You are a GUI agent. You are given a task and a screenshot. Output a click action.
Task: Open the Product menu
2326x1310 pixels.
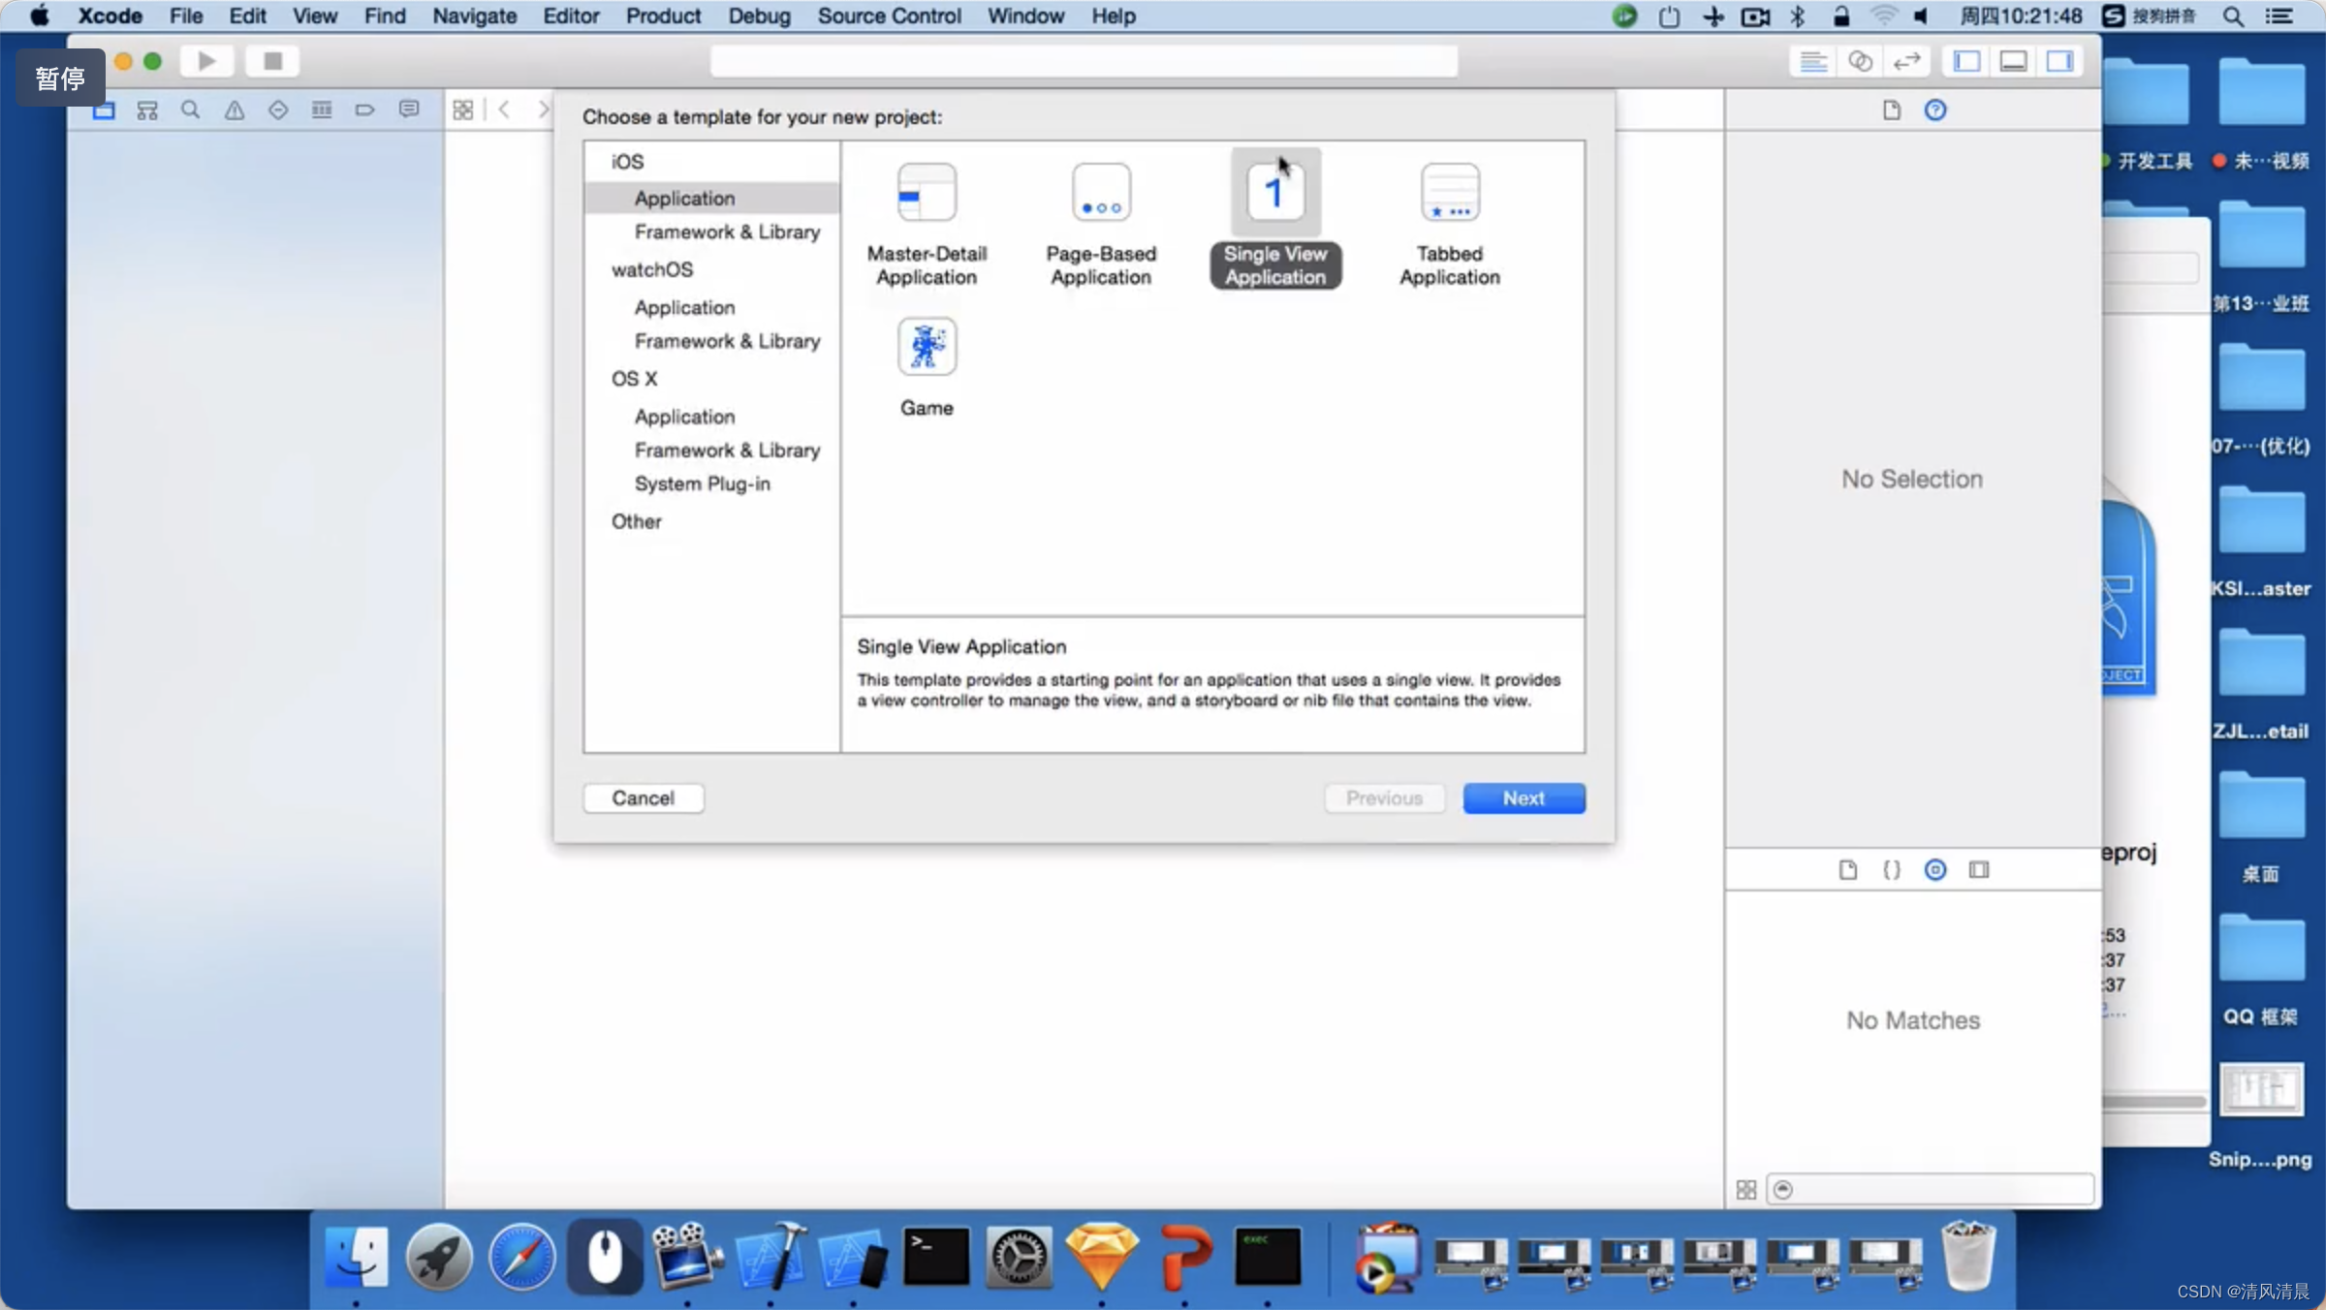pos(663,16)
